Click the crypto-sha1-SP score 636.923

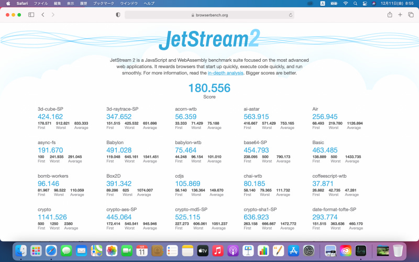[x=256, y=217]
